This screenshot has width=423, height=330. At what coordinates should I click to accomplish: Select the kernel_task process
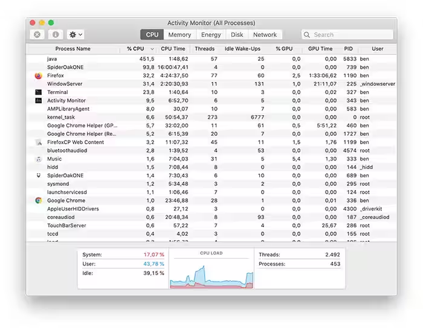(211, 118)
